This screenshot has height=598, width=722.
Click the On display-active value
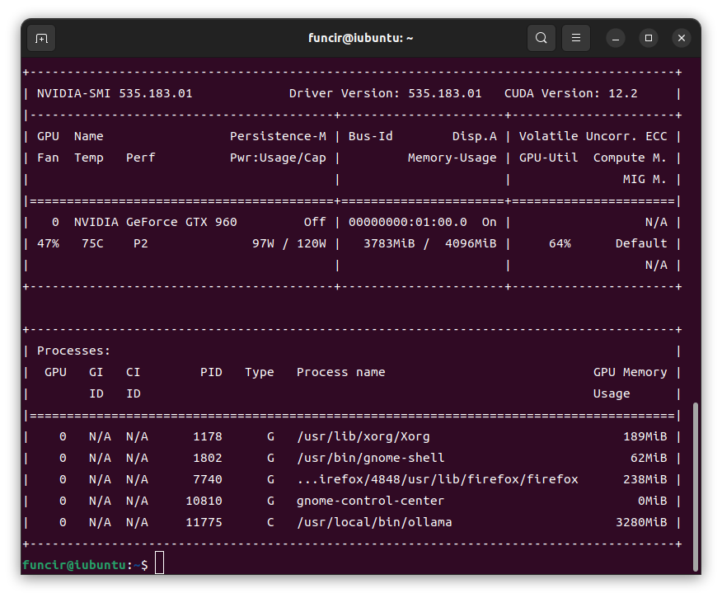[x=489, y=222]
